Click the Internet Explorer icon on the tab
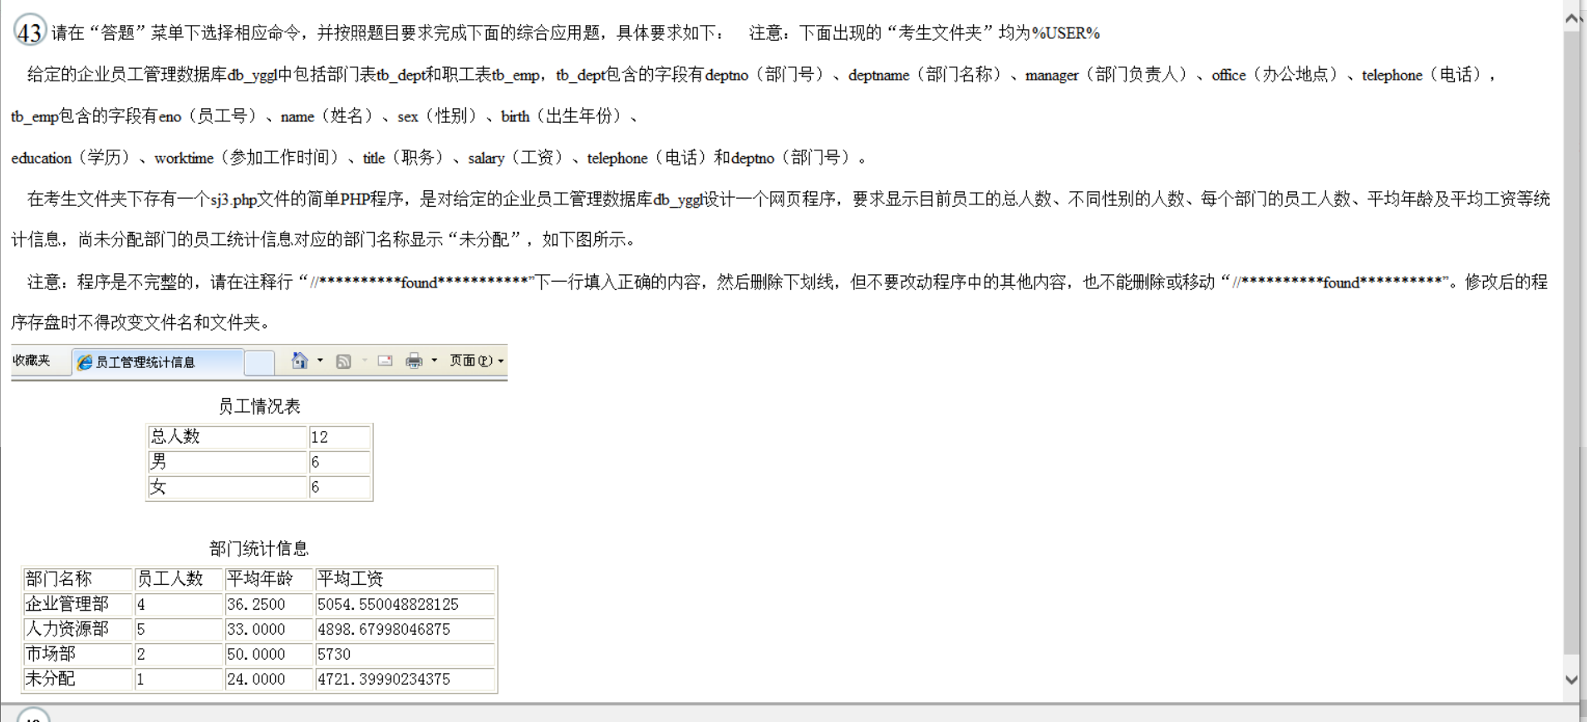Image resolution: width=1587 pixels, height=722 pixels. (x=85, y=362)
